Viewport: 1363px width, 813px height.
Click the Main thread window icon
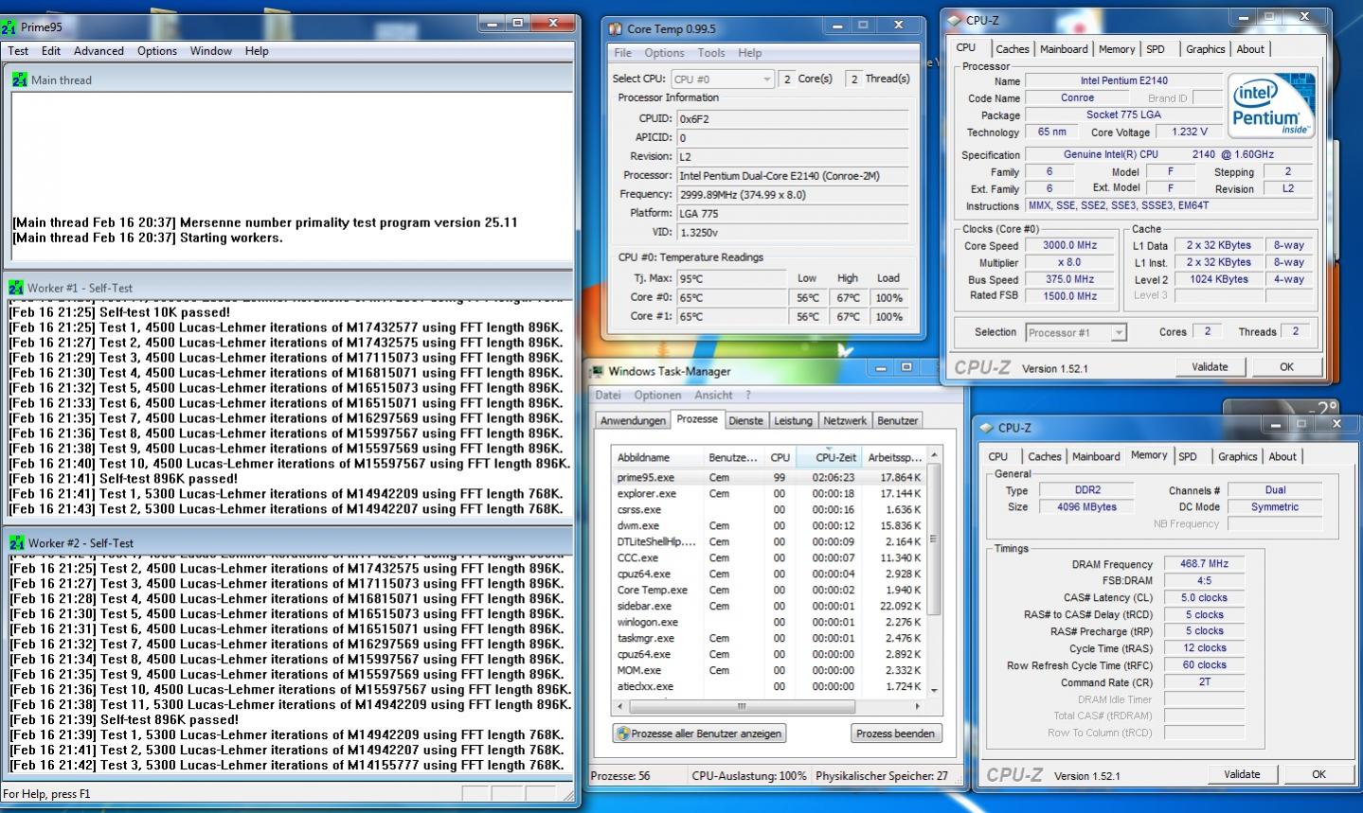pyautogui.click(x=20, y=80)
